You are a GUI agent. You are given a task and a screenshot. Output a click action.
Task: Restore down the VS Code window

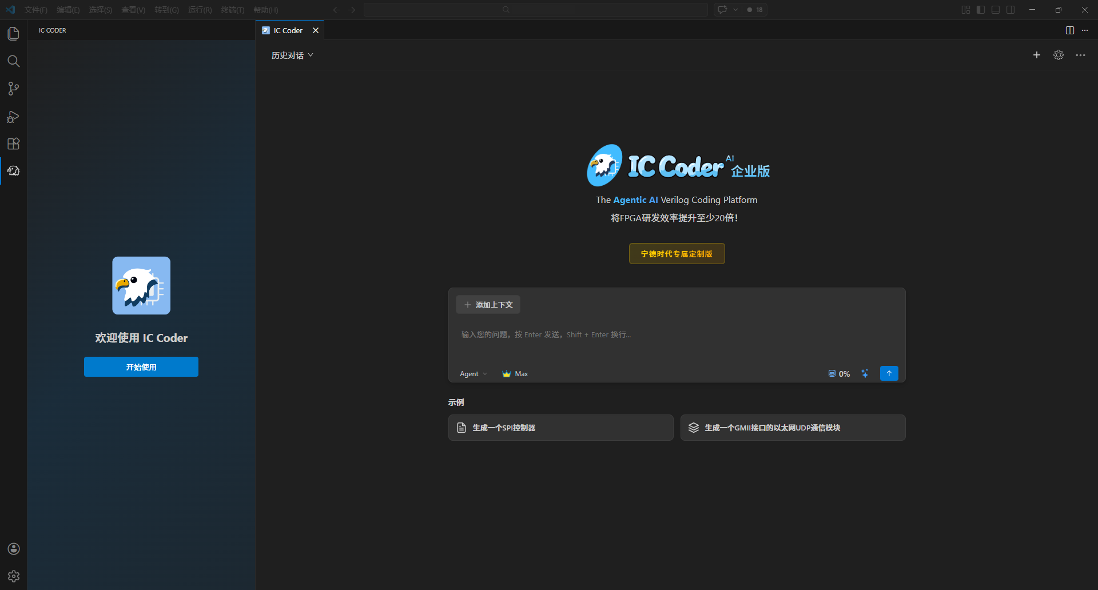coord(1059,10)
